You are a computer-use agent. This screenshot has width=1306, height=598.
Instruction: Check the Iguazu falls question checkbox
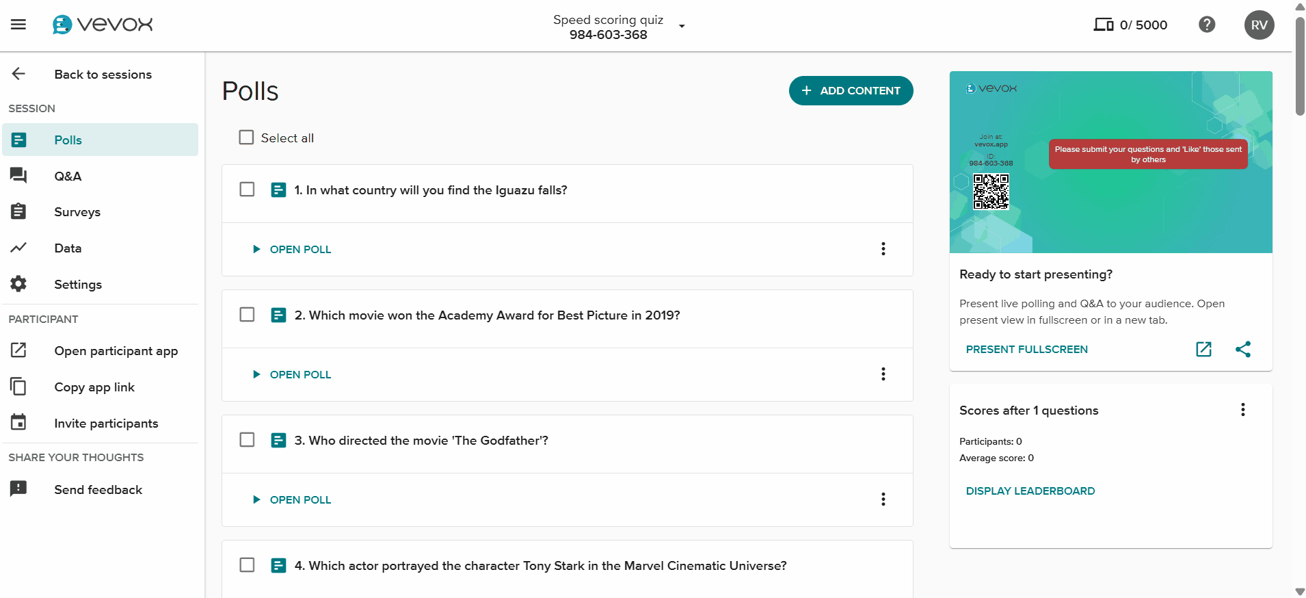pos(247,189)
